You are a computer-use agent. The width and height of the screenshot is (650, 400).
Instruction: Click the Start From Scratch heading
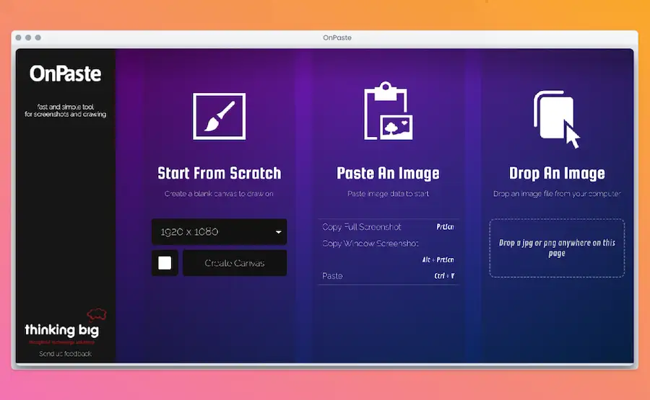click(220, 173)
